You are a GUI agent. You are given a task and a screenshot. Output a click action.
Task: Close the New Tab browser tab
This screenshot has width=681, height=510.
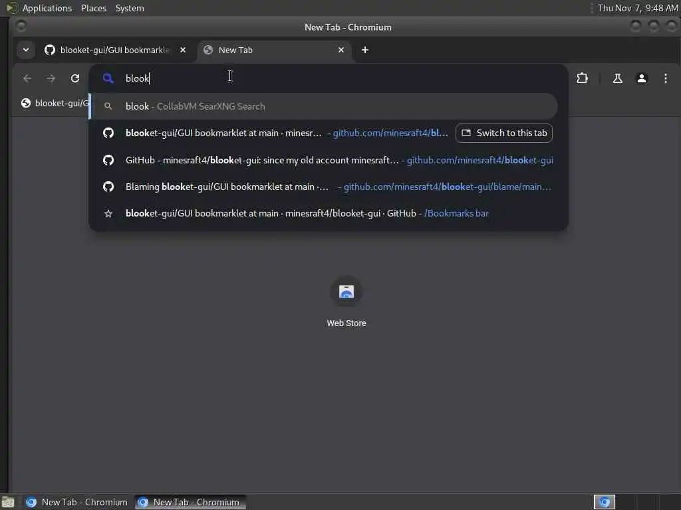click(341, 50)
